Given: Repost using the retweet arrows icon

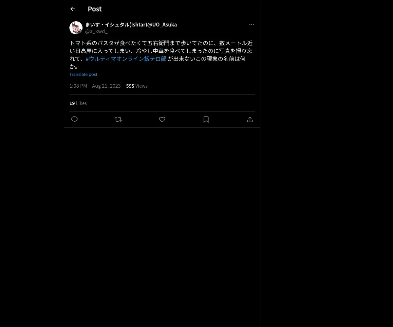Looking at the screenshot, I should (118, 119).
